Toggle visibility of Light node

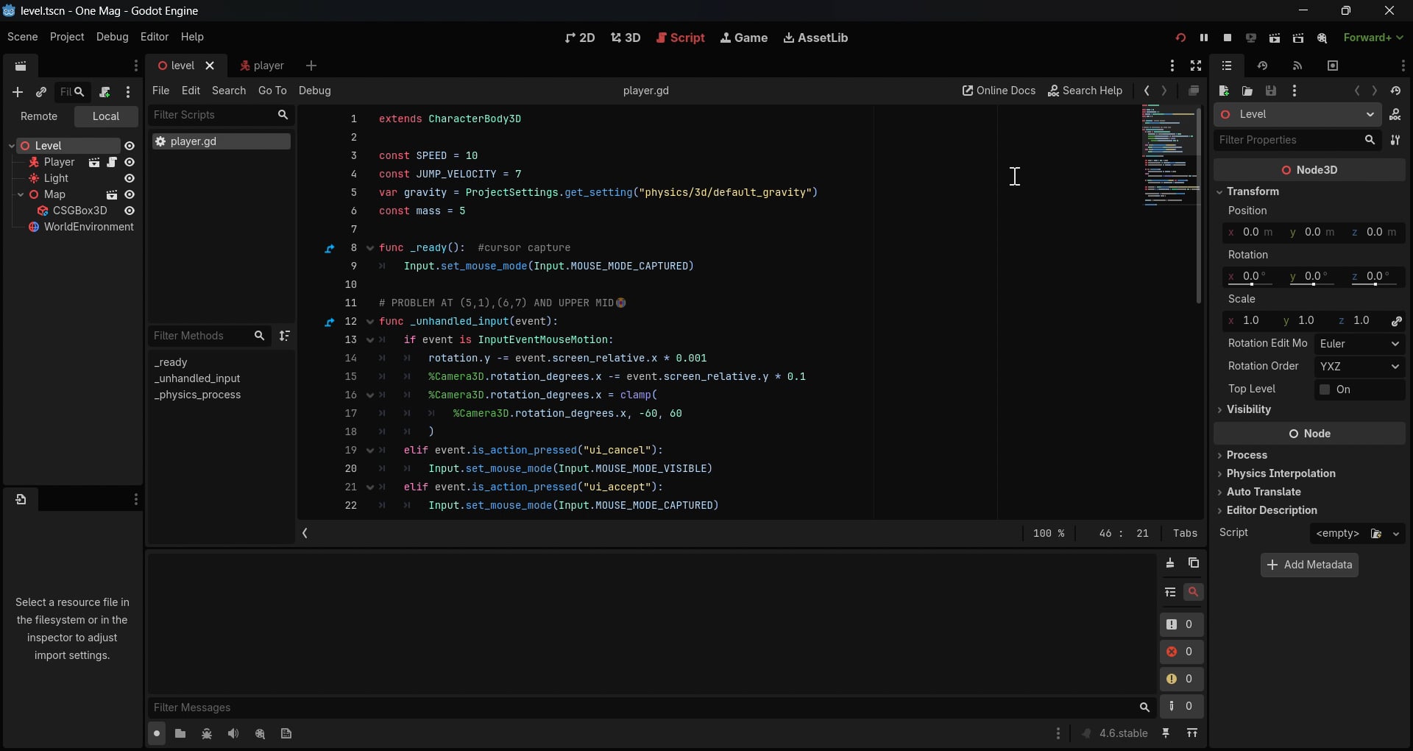130,178
